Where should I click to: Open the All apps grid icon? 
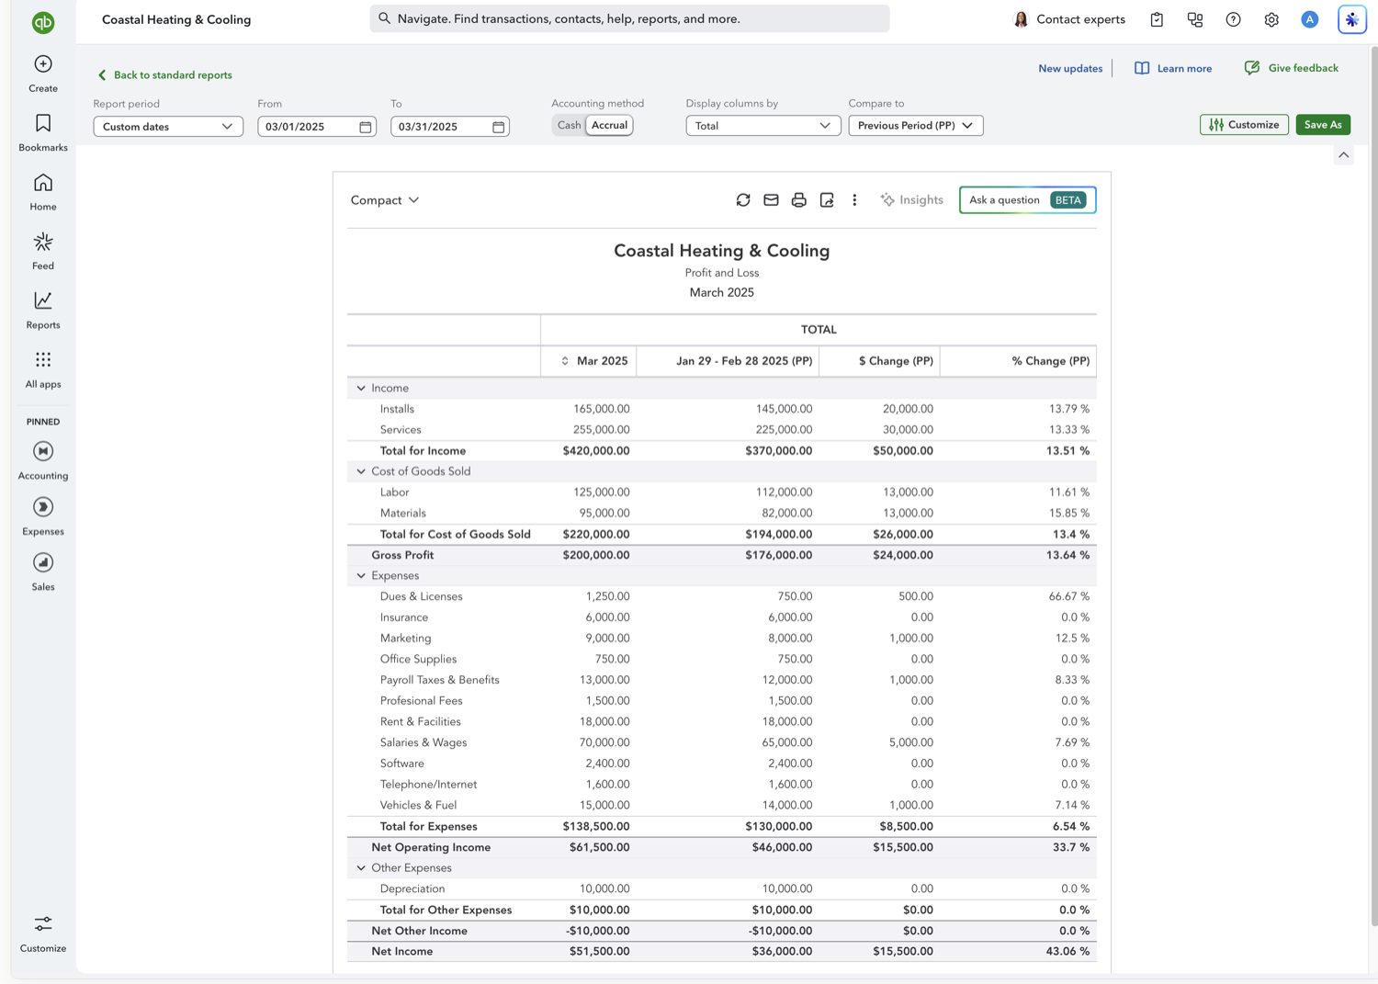43,359
